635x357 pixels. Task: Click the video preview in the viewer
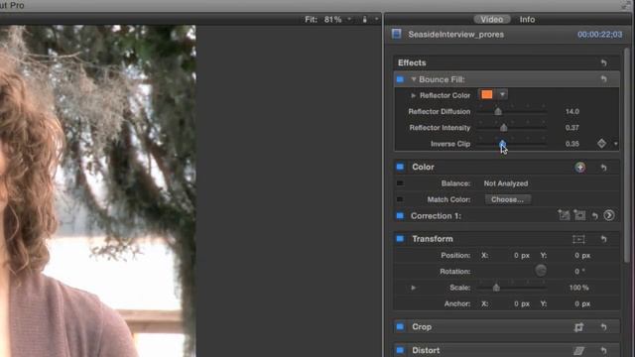tap(97, 191)
